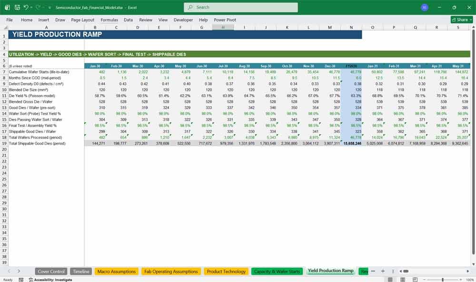The image size is (476, 282).
Task: Click the Search box in title bar
Action: 241,7
